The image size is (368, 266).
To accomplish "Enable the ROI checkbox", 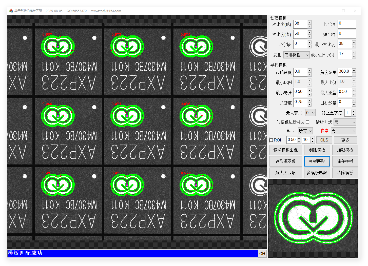I will coord(271,140).
